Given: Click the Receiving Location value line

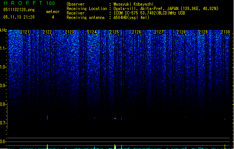Looking at the screenshot, I should click(166, 9).
